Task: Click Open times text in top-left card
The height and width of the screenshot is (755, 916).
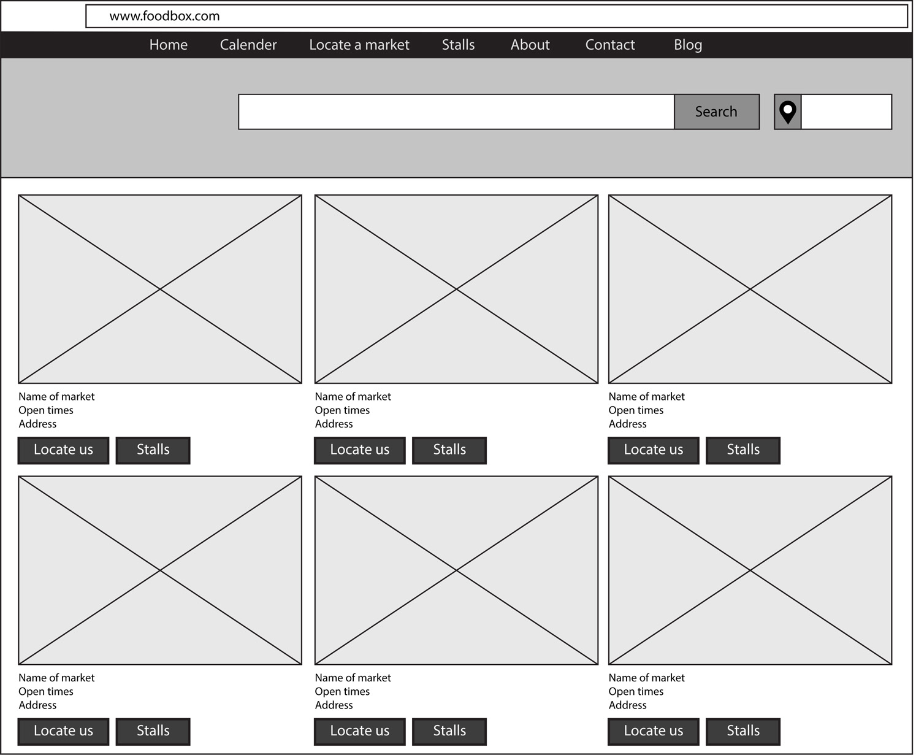Action: point(46,410)
